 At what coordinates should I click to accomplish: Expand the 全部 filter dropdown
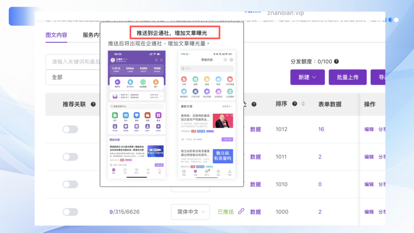(72, 77)
